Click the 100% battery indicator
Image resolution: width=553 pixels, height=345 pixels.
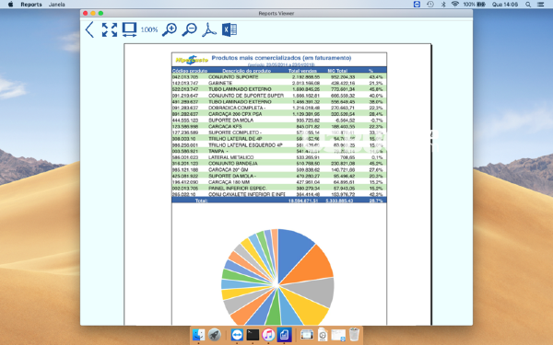tap(475, 5)
